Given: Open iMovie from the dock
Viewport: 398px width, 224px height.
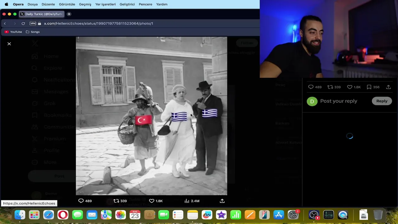Looking at the screenshot, I should (221, 215).
